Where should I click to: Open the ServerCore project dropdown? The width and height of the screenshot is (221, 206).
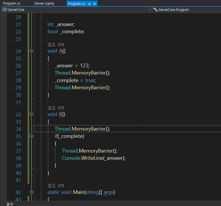149,10
